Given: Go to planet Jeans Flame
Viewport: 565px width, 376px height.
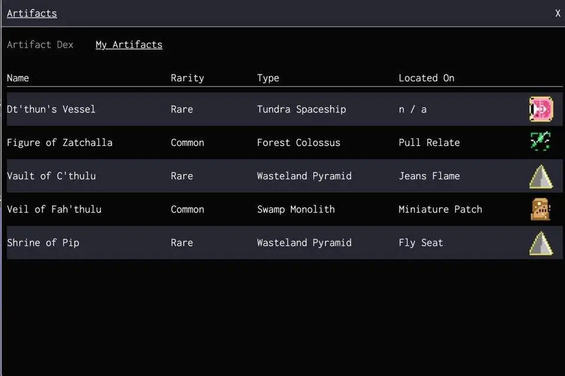Looking at the screenshot, I should [x=429, y=176].
